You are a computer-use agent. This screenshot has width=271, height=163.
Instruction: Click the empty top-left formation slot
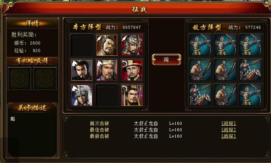pyautogui.click(x=82, y=45)
